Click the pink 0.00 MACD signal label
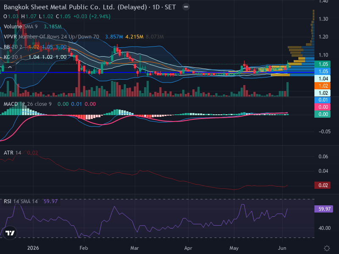Image resolution: width=339 pixels, height=254 pixels. (322, 107)
